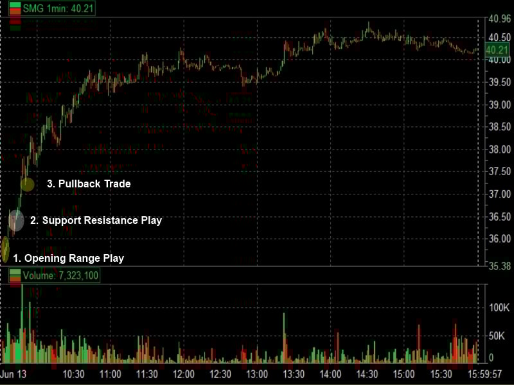
Task: Click the 14:30 time axis label
Action: click(x=367, y=374)
